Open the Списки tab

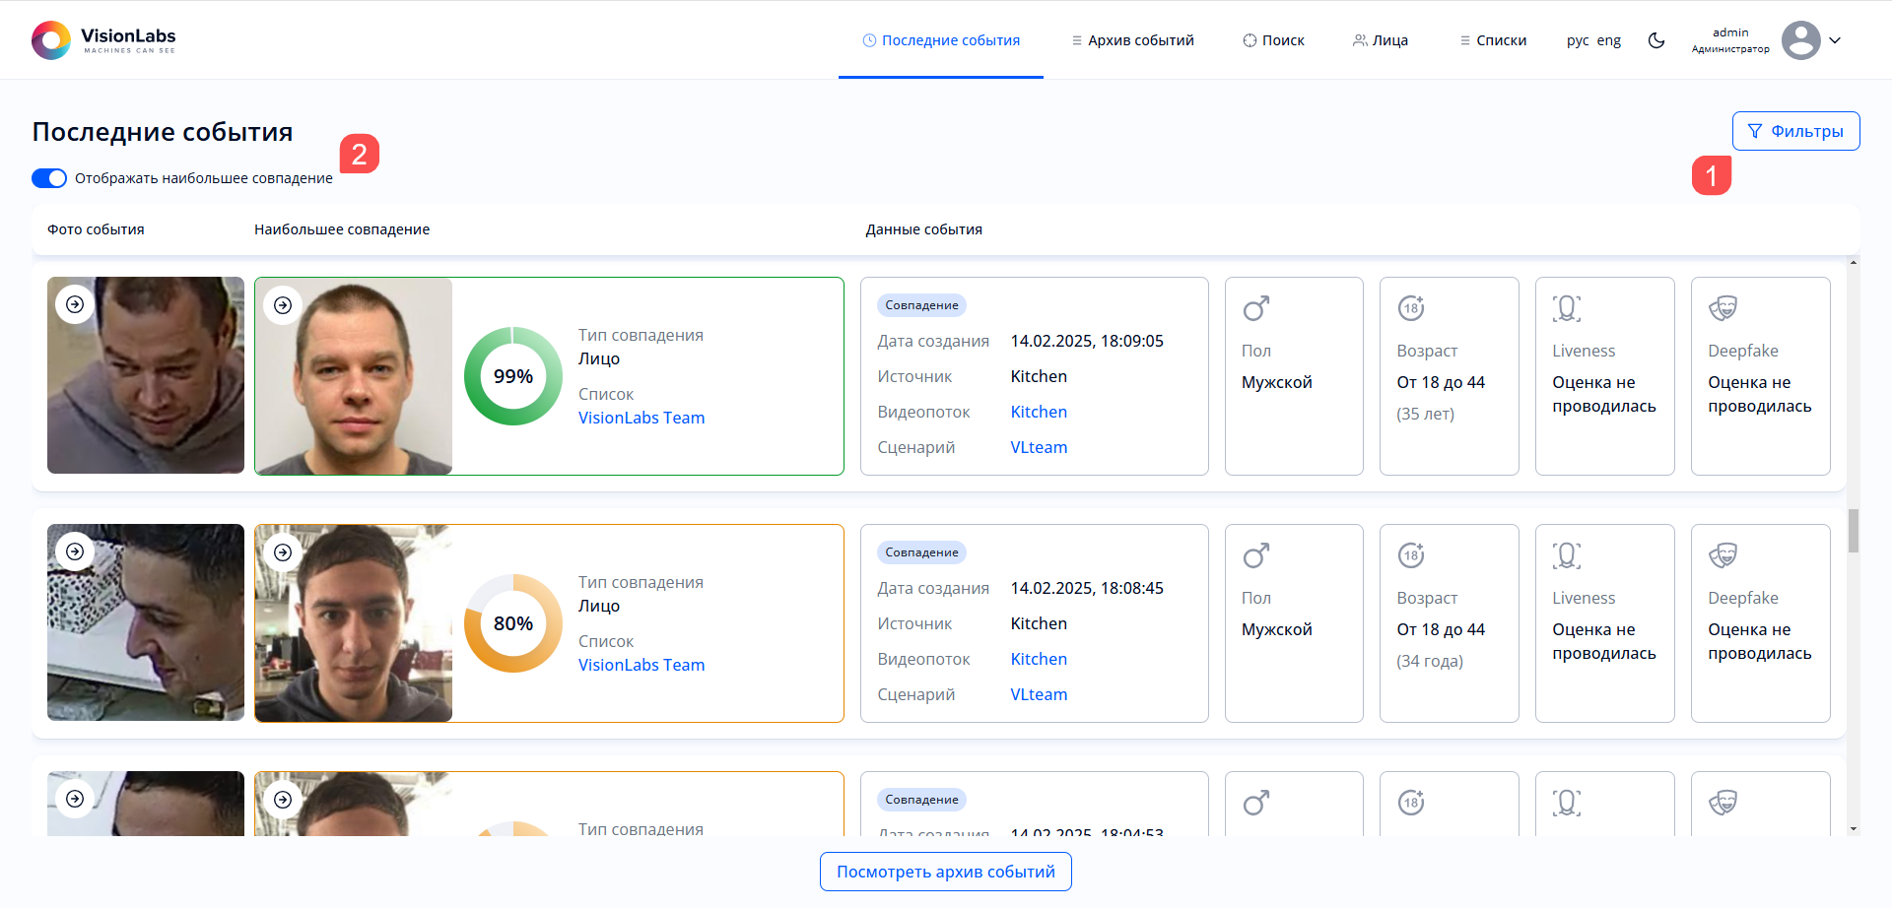1492,40
